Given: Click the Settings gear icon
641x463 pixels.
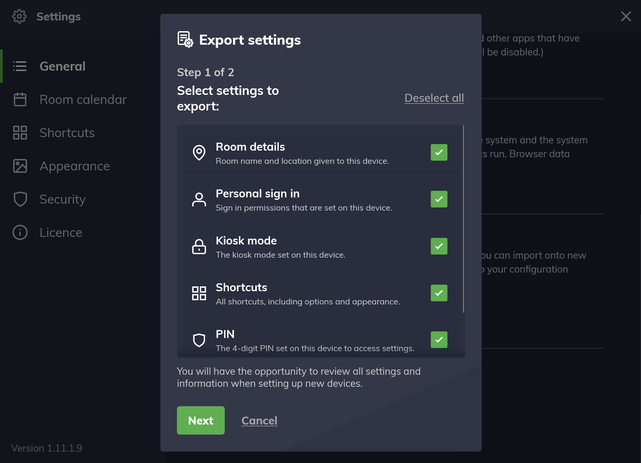Looking at the screenshot, I should click(x=19, y=16).
